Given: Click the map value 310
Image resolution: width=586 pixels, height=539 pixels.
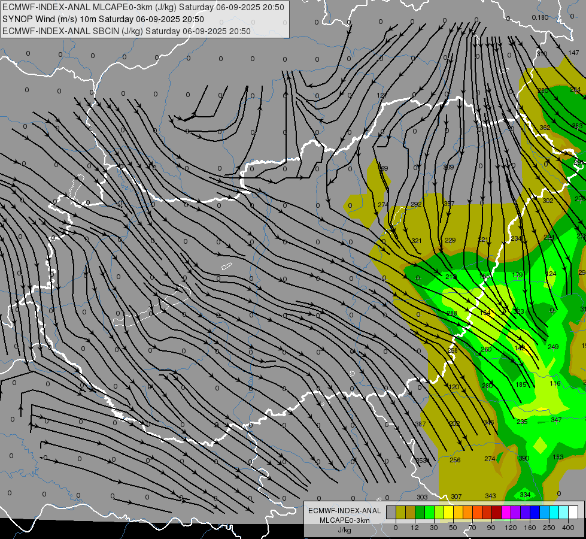Looking at the screenshot, I should (542, 54).
